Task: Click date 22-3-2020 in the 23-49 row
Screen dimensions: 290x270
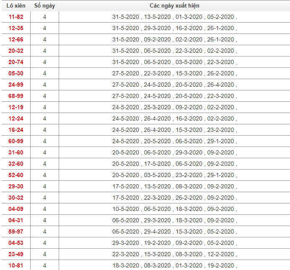Action: click(126, 254)
